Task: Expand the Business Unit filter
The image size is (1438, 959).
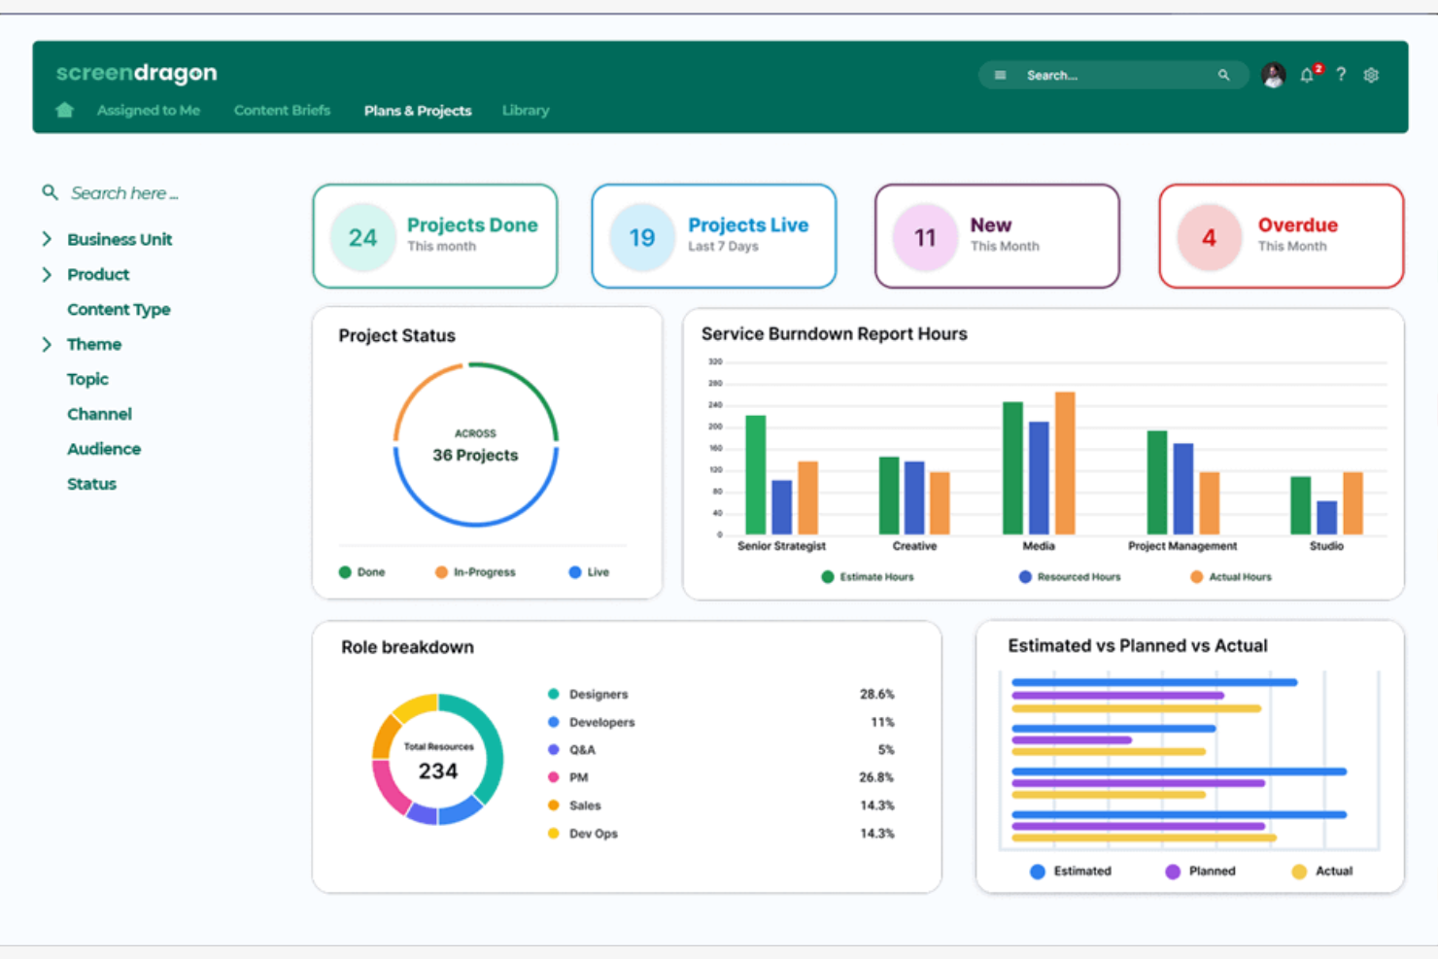Action: pos(46,238)
